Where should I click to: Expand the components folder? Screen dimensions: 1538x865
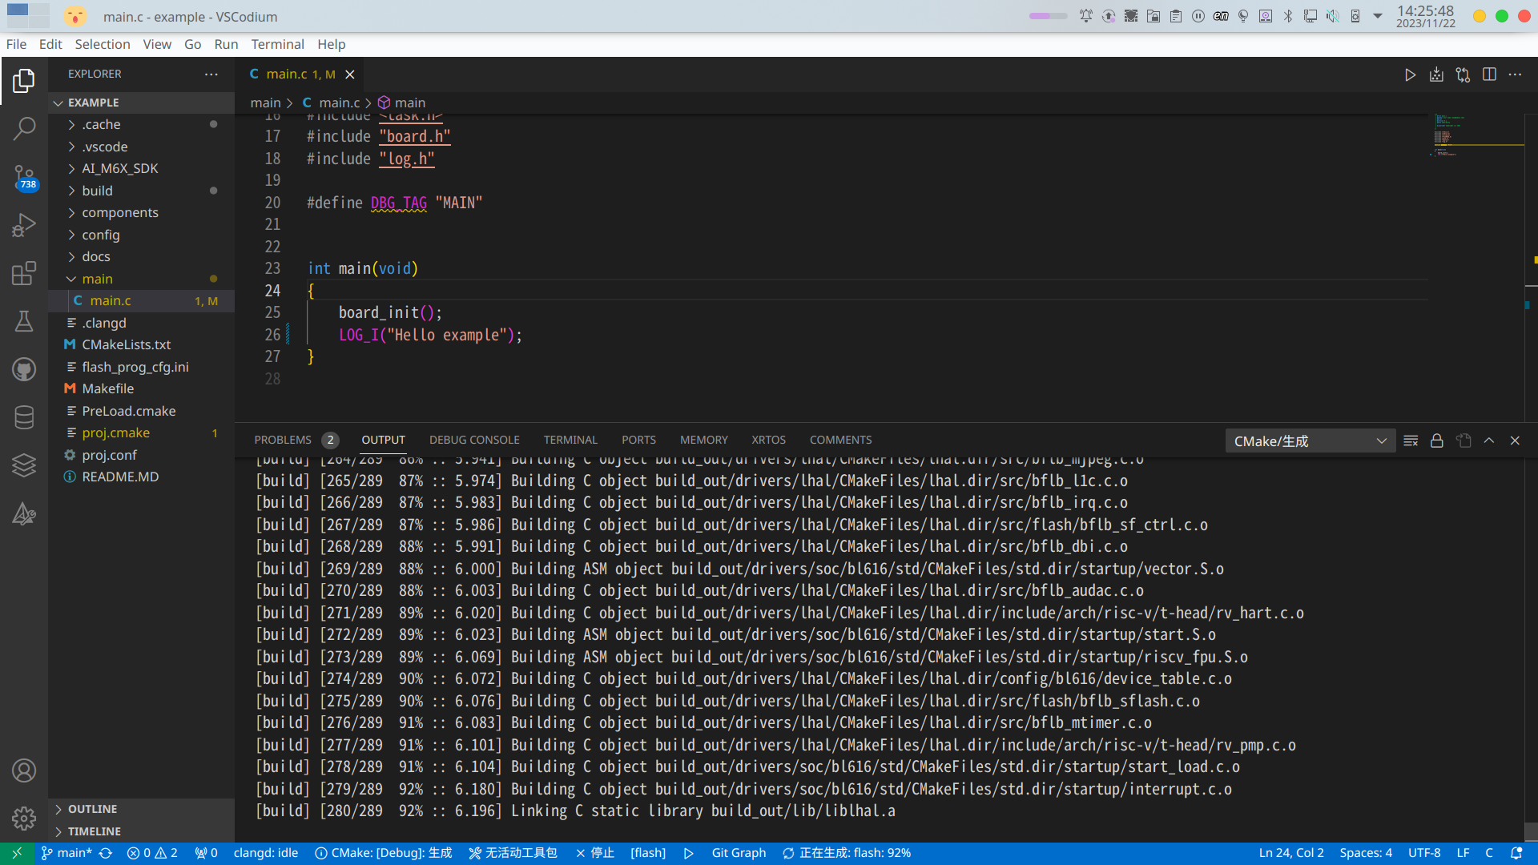tap(141, 212)
